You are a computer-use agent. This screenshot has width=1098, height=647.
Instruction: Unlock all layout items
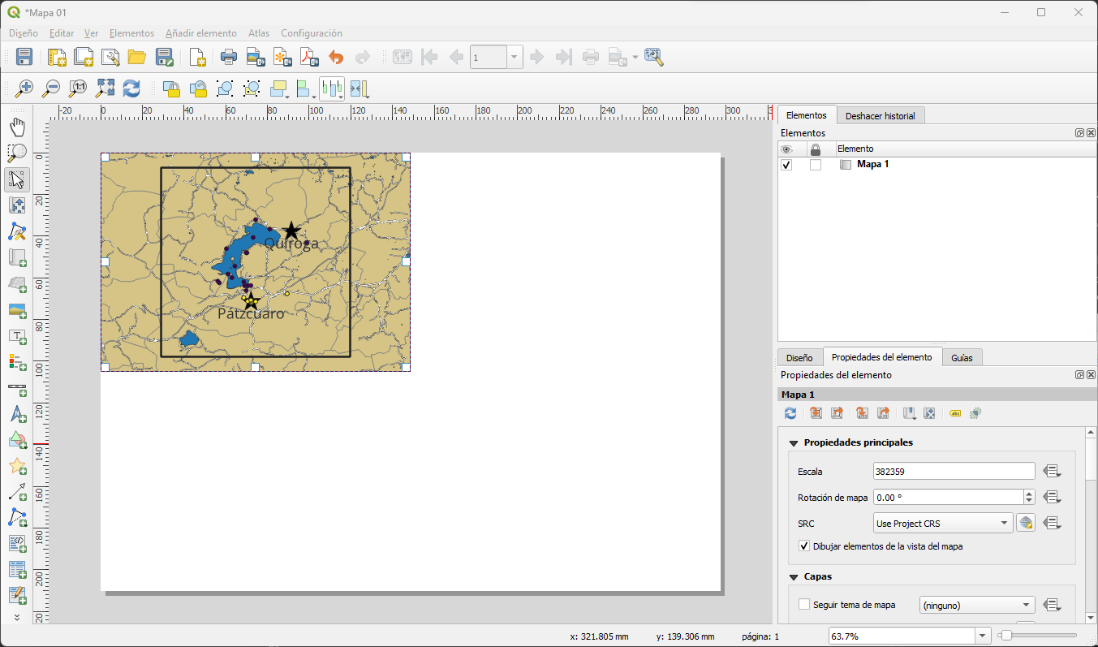[x=198, y=88]
